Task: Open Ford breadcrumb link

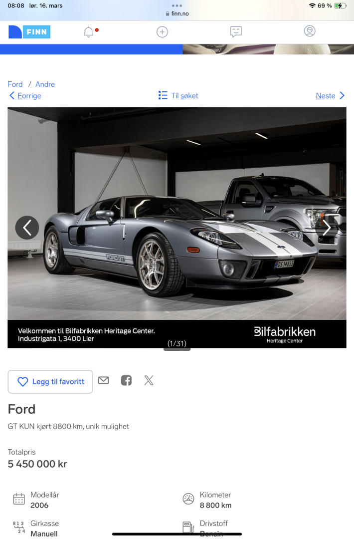Action: pyautogui.click(x=15, y=84)
